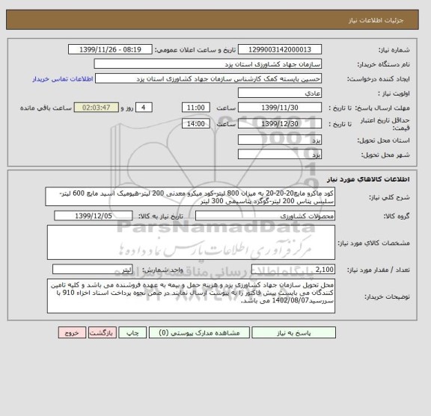Click the deadline time field 11:00
Viewport: 431px width, 416px height.
pos(196,108)
